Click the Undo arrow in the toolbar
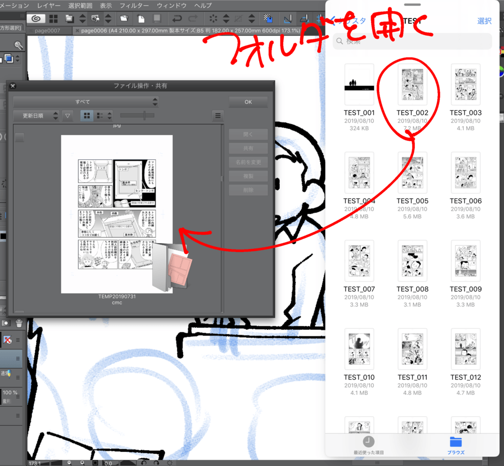Image resolution: width=504 pixels, height=466 pixels. click(x=177, y=19)
